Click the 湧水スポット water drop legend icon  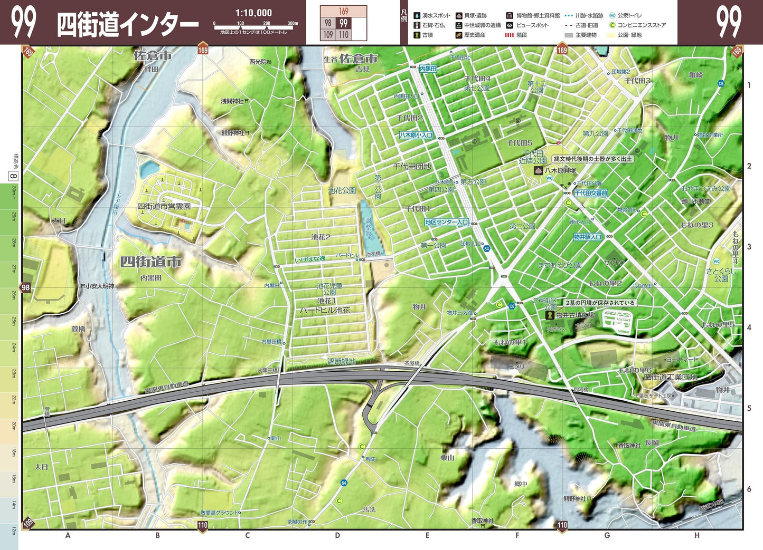tap(417, 16)
